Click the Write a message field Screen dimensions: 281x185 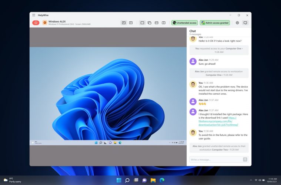coord(216,159)
